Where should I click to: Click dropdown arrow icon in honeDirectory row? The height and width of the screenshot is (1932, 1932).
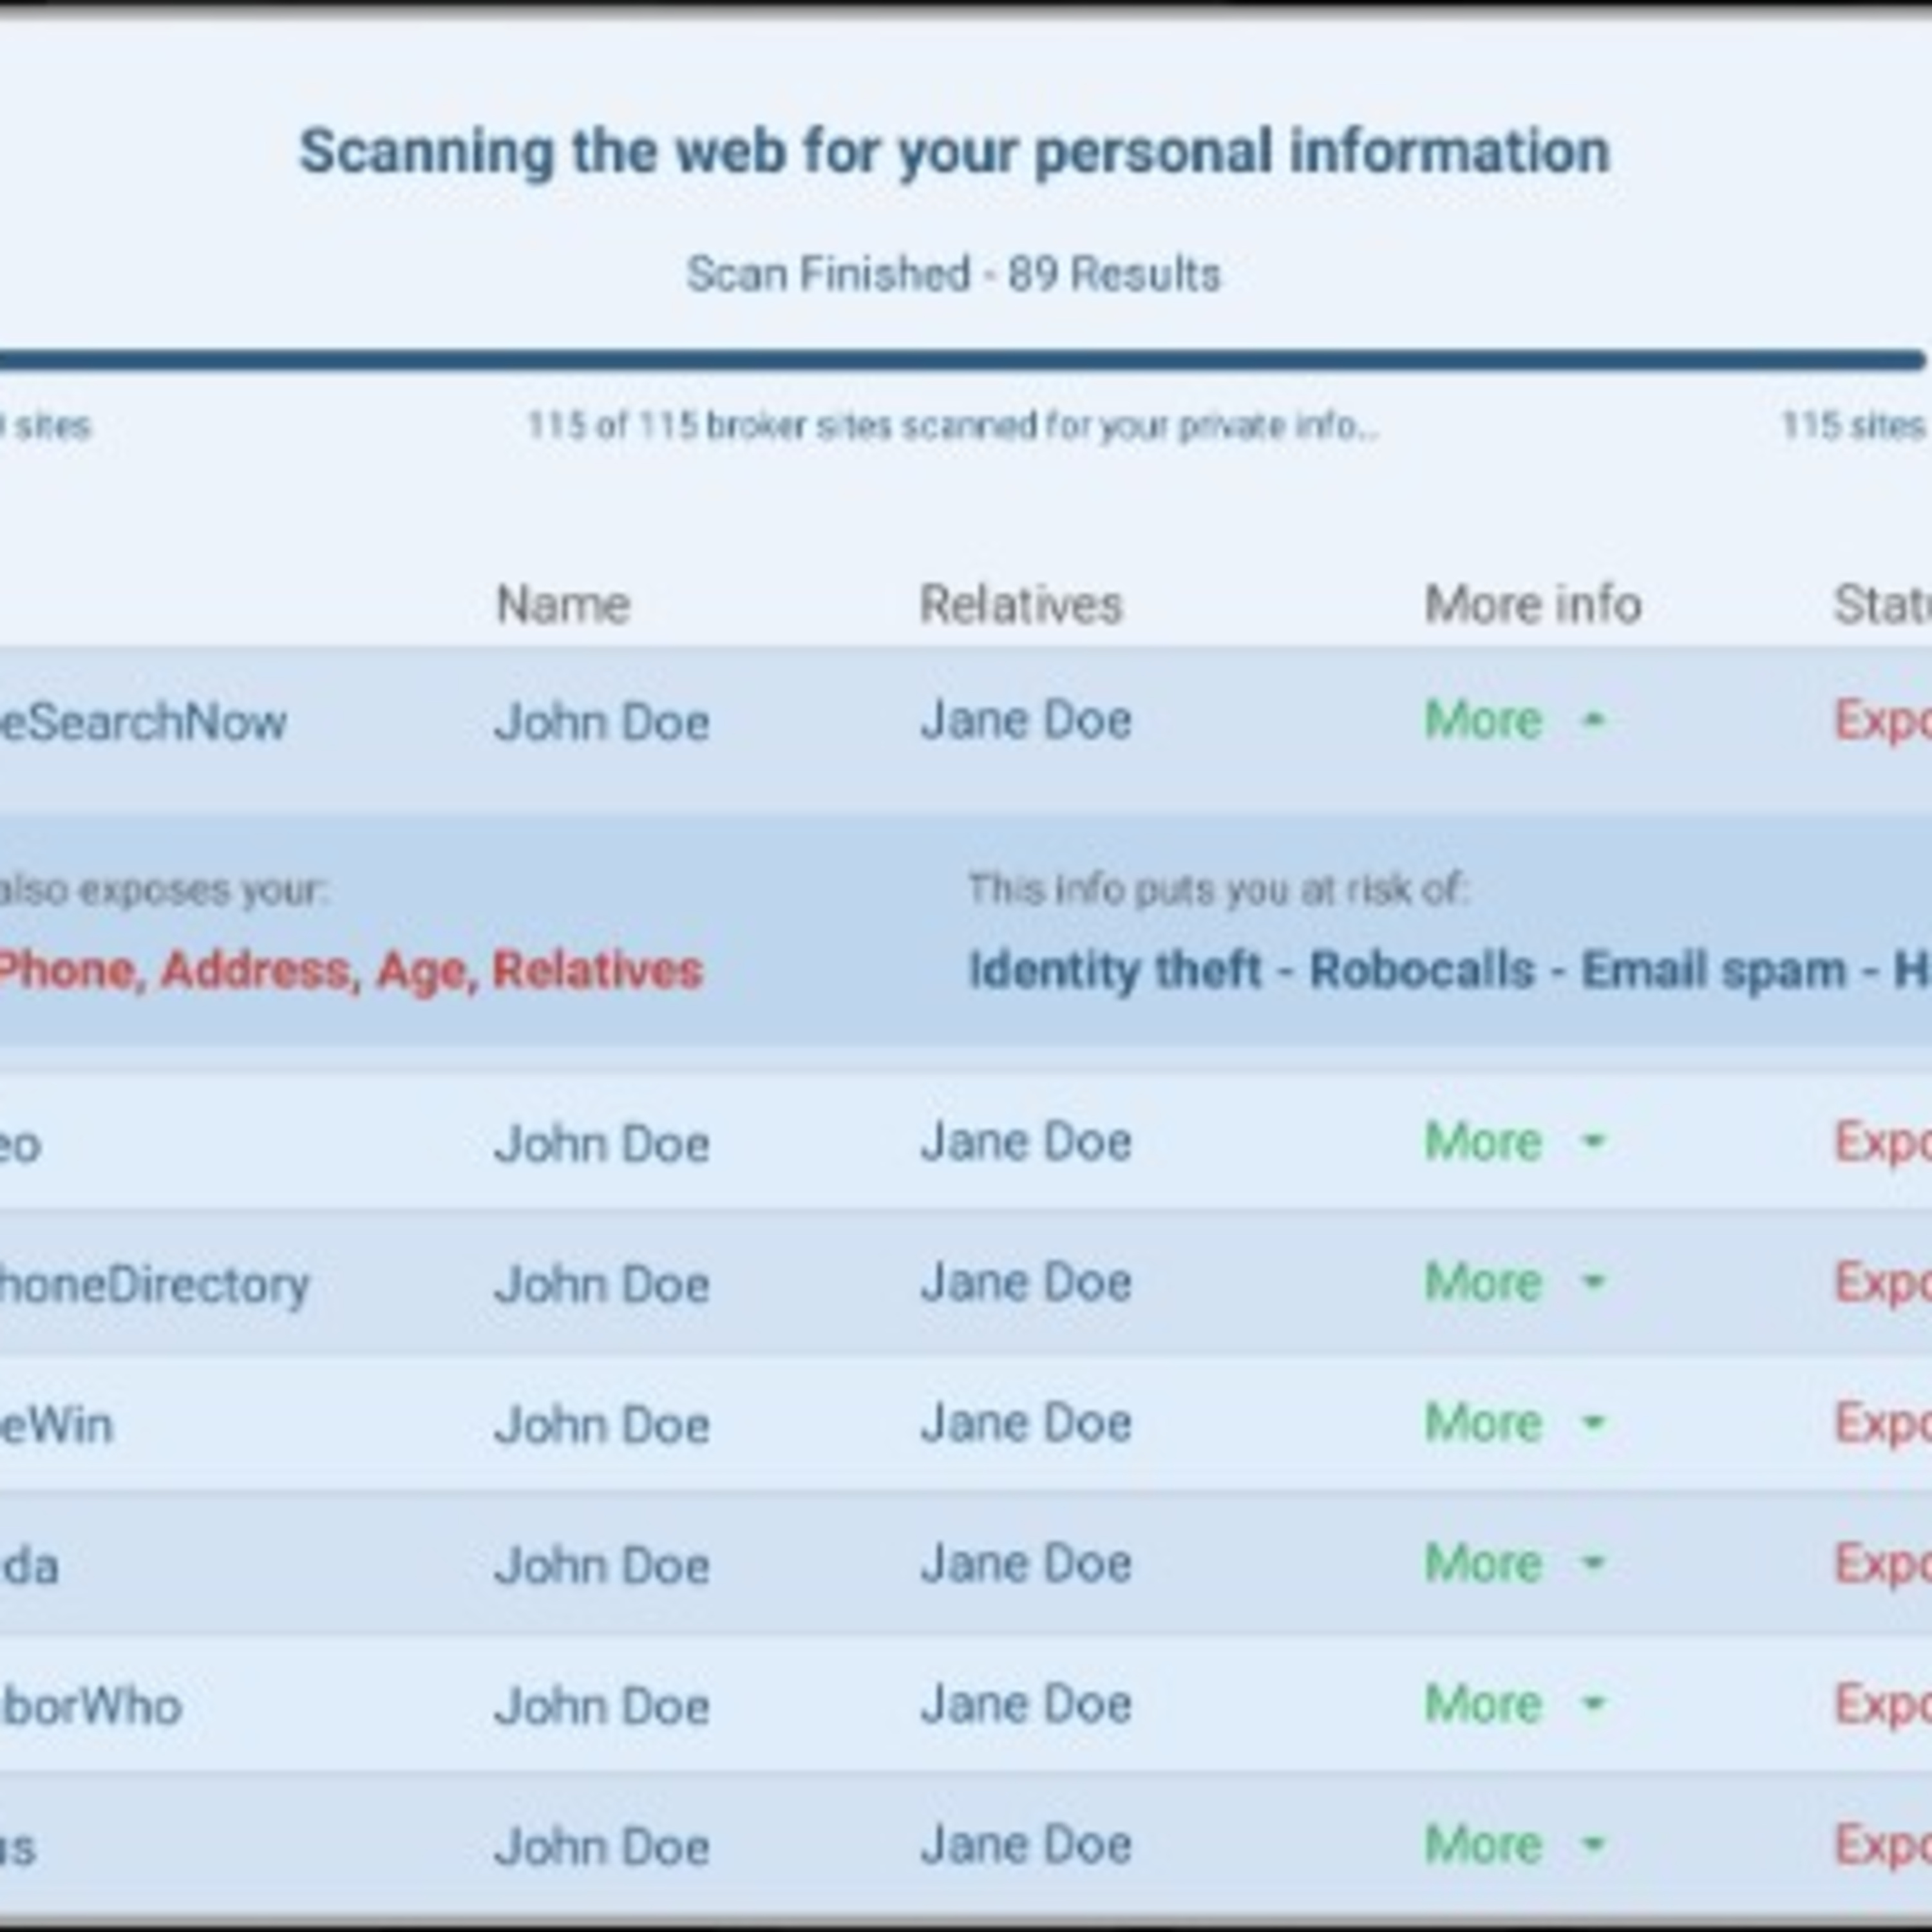pos(1594,1281)
